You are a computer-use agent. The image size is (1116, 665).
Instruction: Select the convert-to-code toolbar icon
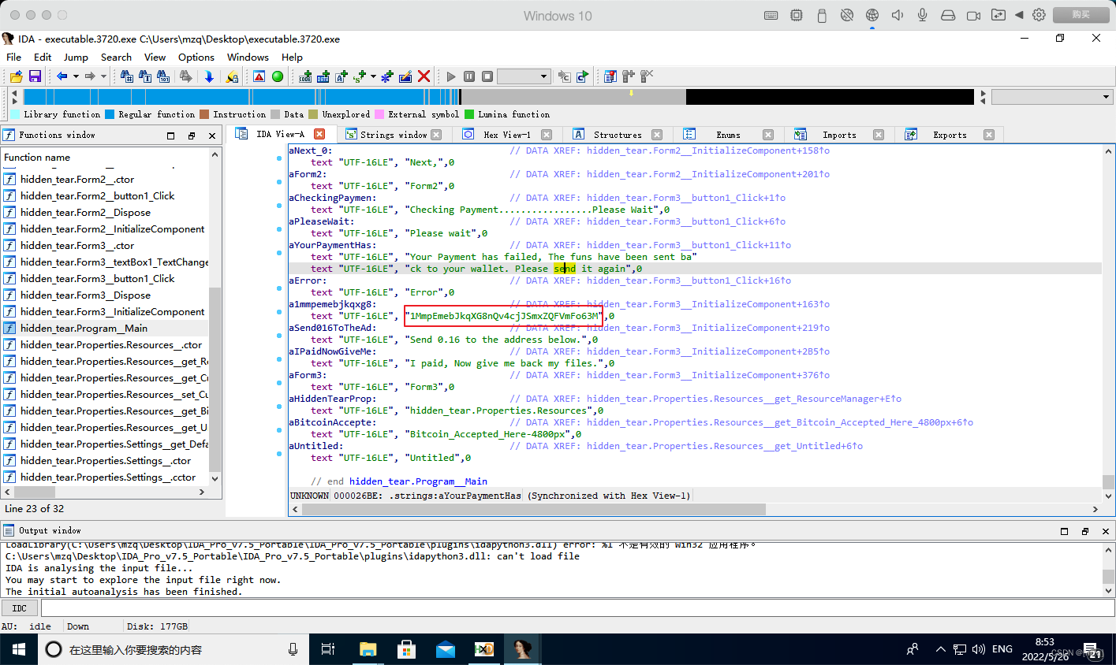(304, 76)
